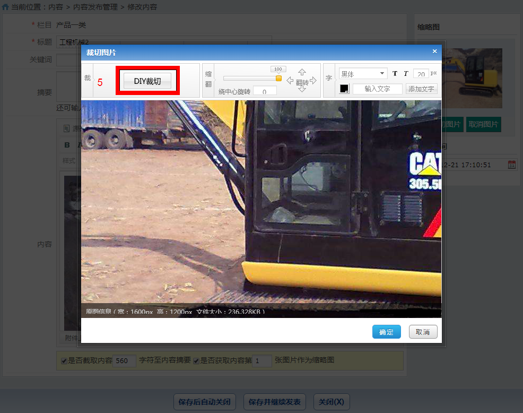Click the zoom slider handle at 100
The image size is (523, 413).
(278, 78)
